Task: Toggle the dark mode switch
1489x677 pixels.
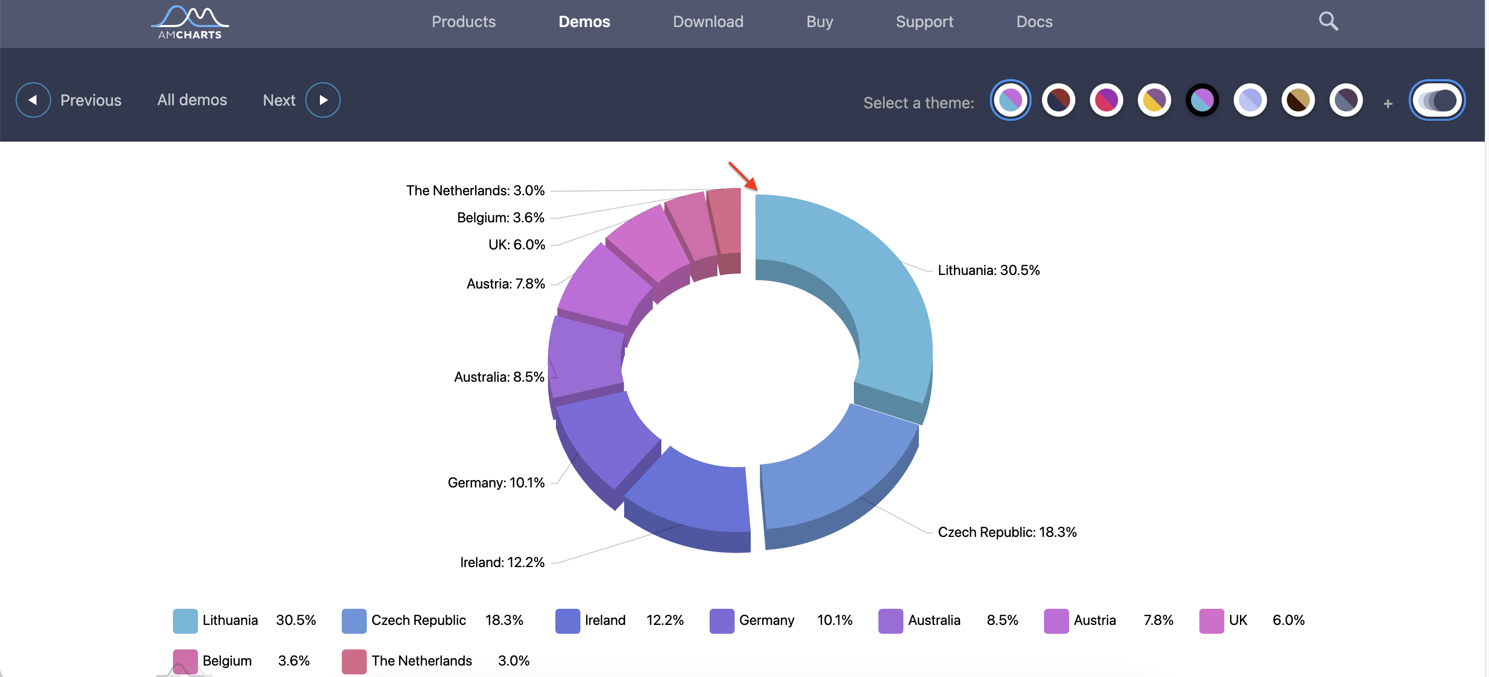Action: 1437,100
